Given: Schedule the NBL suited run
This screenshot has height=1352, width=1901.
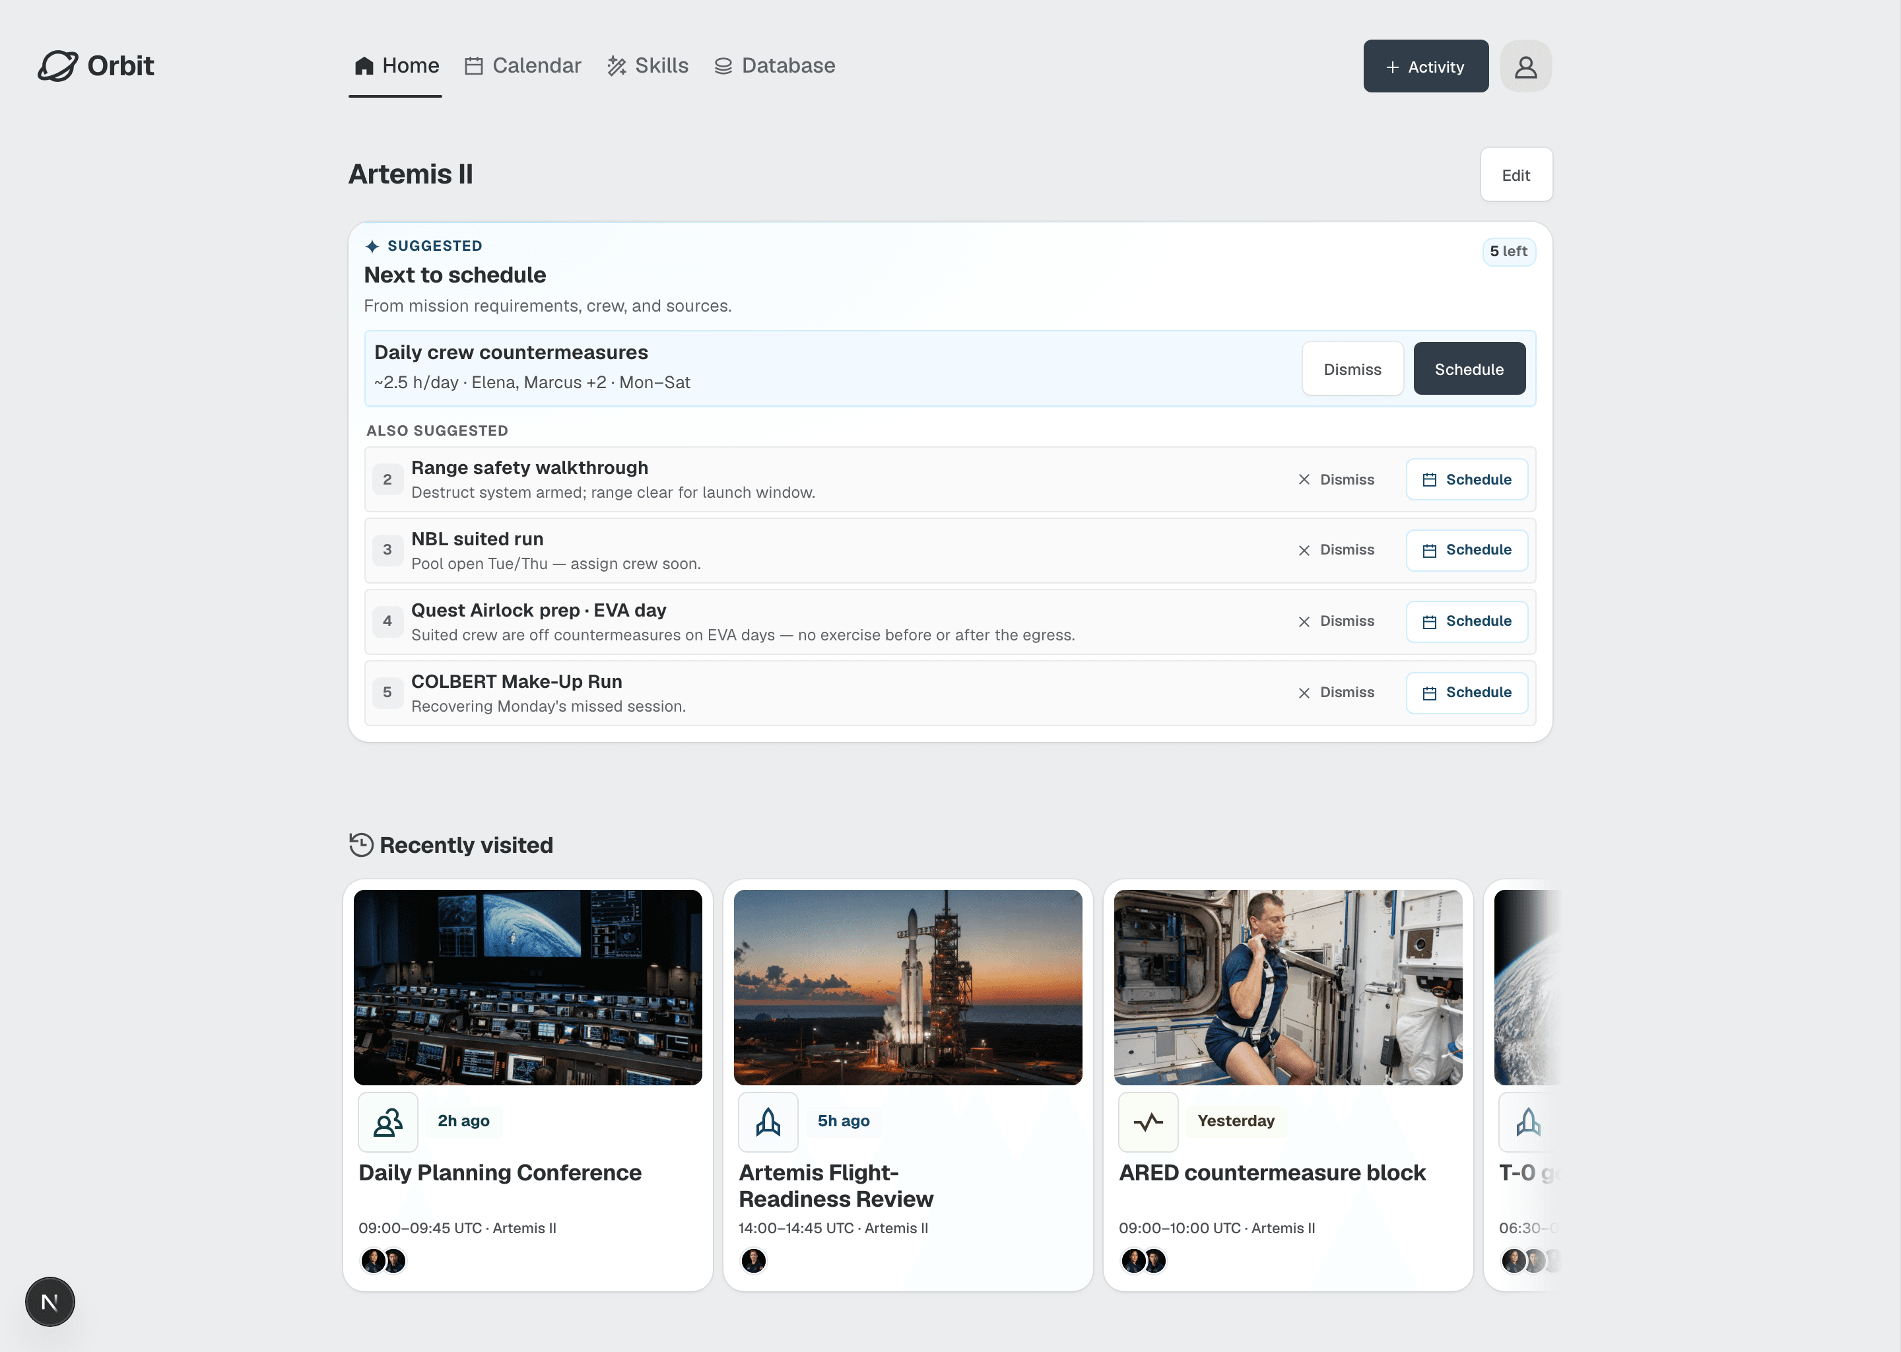Looking at the screenshot, I should (x=1466, y=551).
